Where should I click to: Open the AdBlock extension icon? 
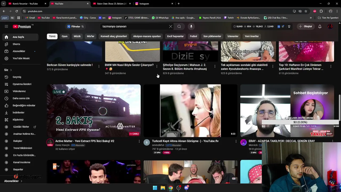click(x=315, y=11)
